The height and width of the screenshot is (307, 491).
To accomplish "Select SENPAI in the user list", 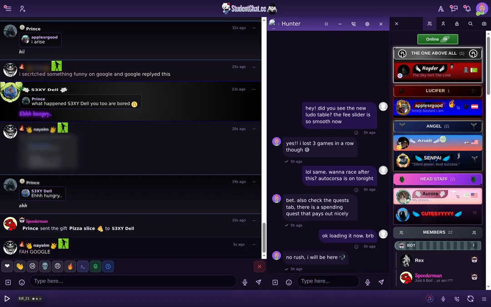I will [438, 161].
